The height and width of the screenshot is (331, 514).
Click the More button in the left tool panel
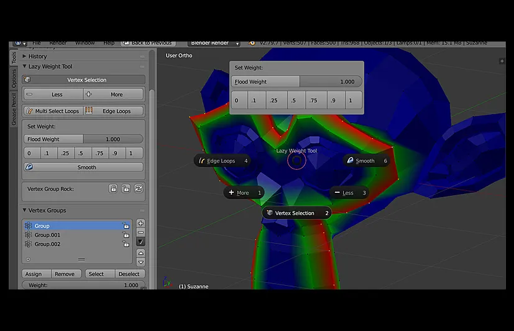113,94
